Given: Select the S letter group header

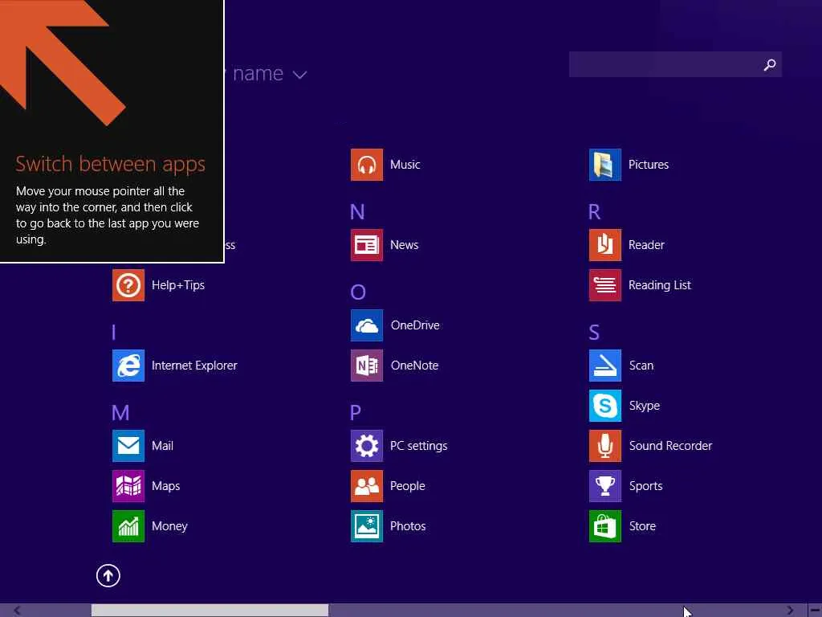Looking at the screenshot, I should (594, 333).
